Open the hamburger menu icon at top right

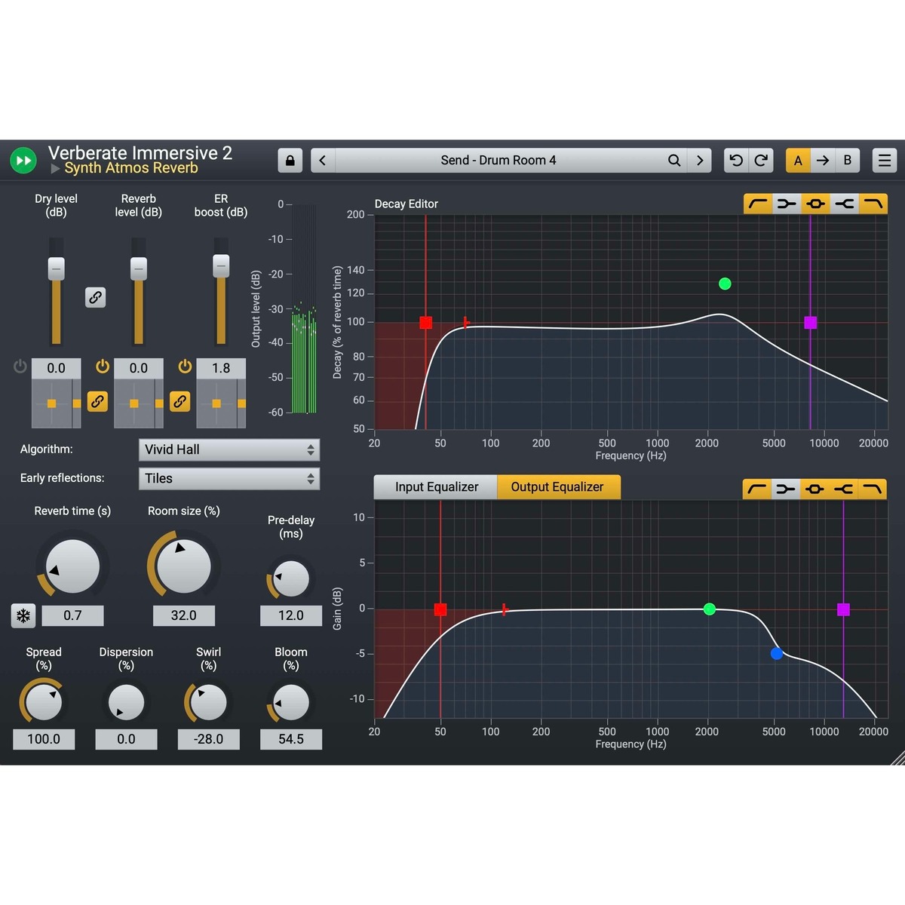click(884, 160)
